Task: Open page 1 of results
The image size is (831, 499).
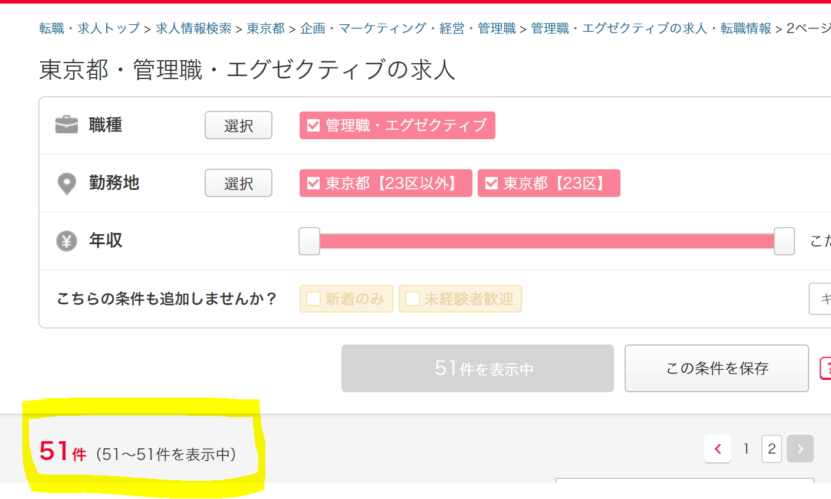Action: pyautogui.click(x=746, y=449)
